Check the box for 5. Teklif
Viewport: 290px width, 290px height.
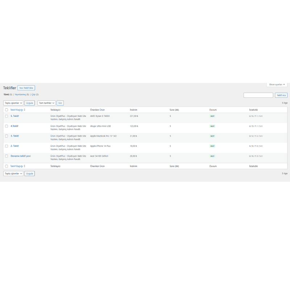click(7, 116)
